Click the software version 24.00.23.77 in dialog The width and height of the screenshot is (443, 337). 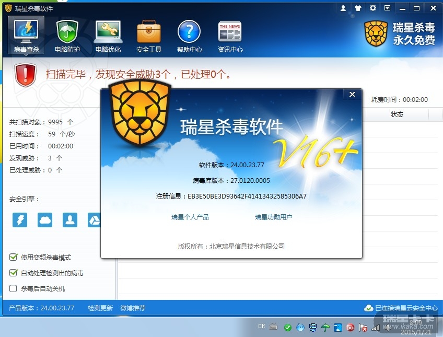[231, 165]
